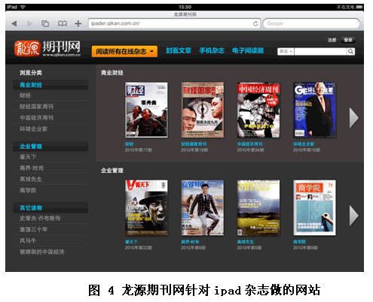Select 企业管理 category in sidebar

coord(50,146)
